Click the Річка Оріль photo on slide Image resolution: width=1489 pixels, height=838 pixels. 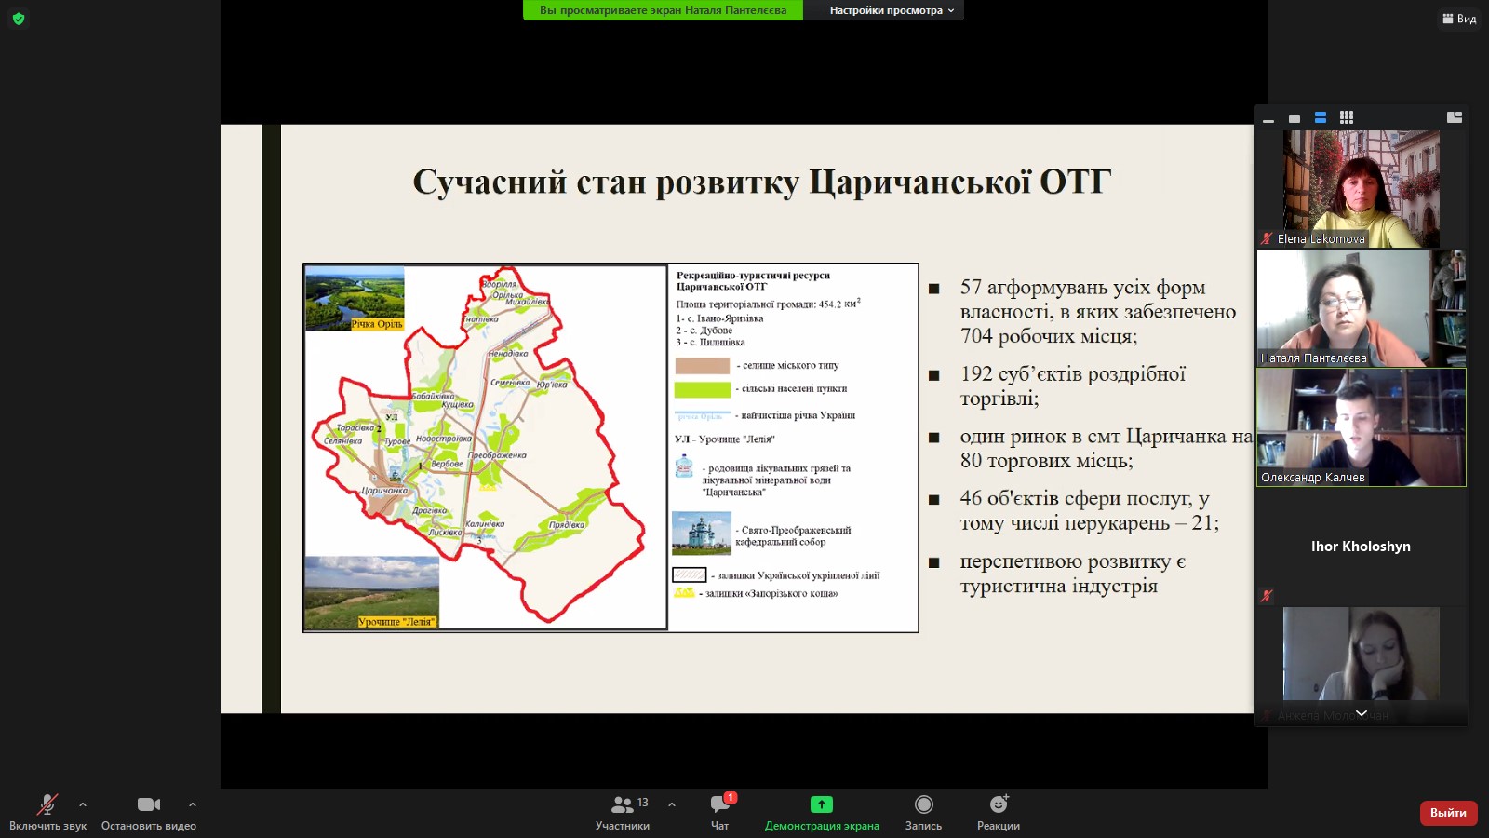pyautogui.click(x=355, y=299)
